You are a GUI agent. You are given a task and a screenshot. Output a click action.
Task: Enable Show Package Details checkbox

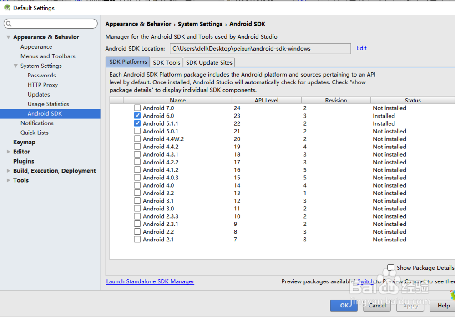(x=391, y=267)
